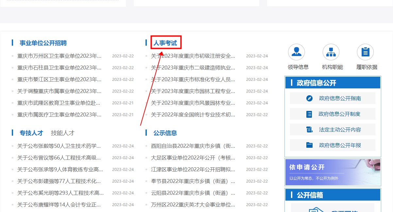This screenshot has width=393, height=212.
Task: Click the 依申请公开 banner
Action: 333,172
